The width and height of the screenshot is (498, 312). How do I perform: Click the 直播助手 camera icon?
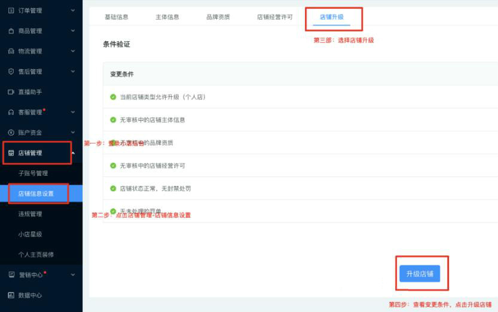pos(11,91)
